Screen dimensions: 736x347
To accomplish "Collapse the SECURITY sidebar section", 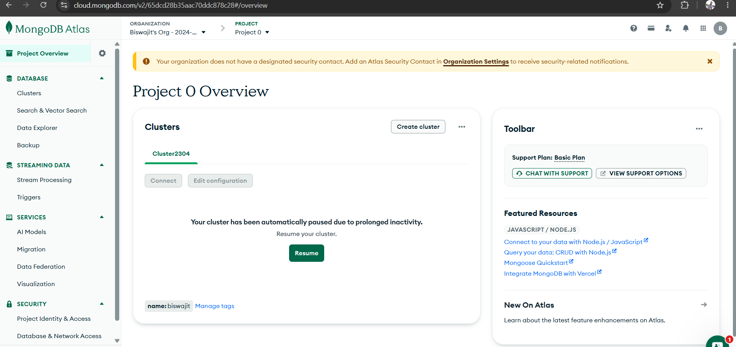I will (x=102, y=304).
